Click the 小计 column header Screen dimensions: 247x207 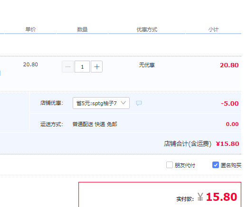[213, 29]
